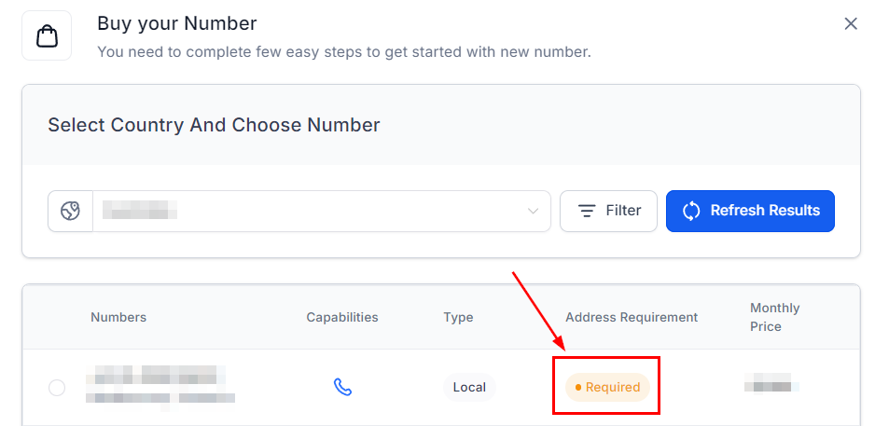The width and height of the screenshot is (875, 426).
Task: Click the blurred phone number in the row
Action: click(x=159, y=387)
